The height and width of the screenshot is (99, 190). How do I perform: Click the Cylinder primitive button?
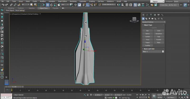click(x=148, y=37)
